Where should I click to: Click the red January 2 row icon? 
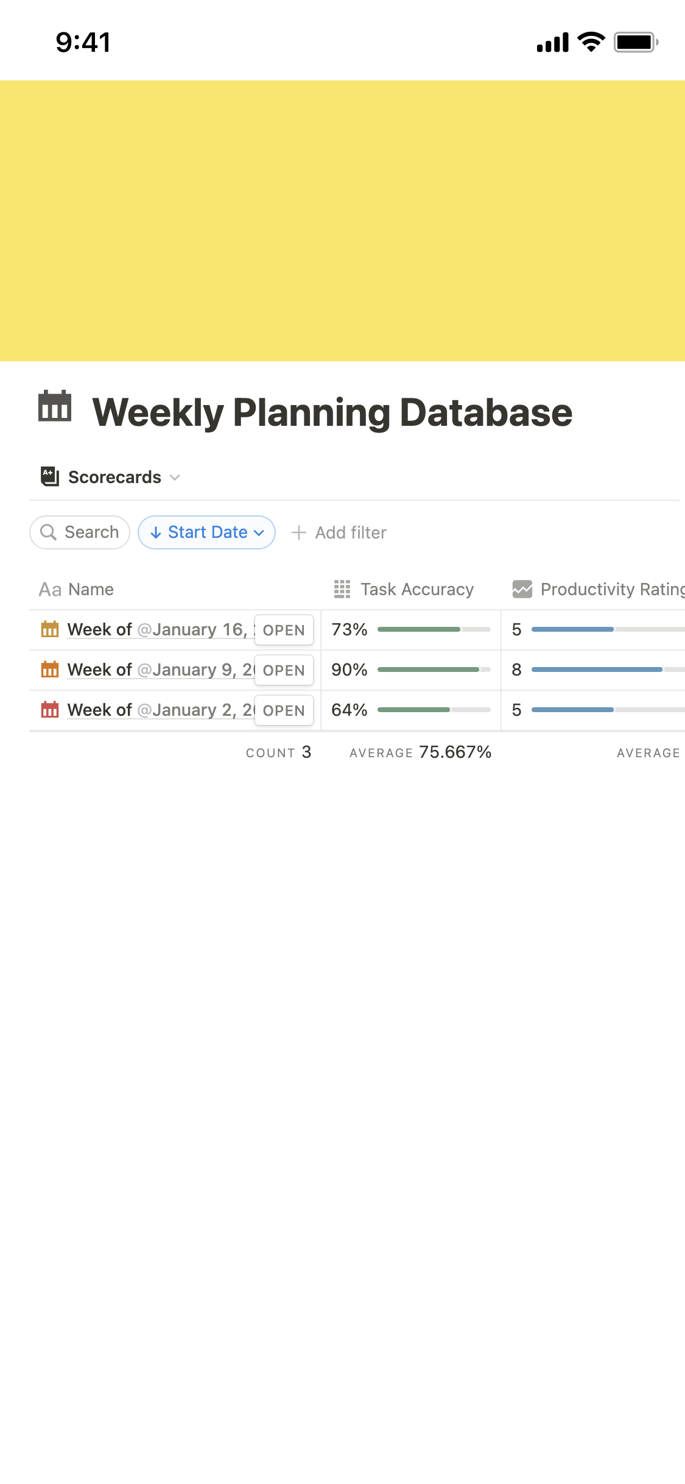point(50,710)
